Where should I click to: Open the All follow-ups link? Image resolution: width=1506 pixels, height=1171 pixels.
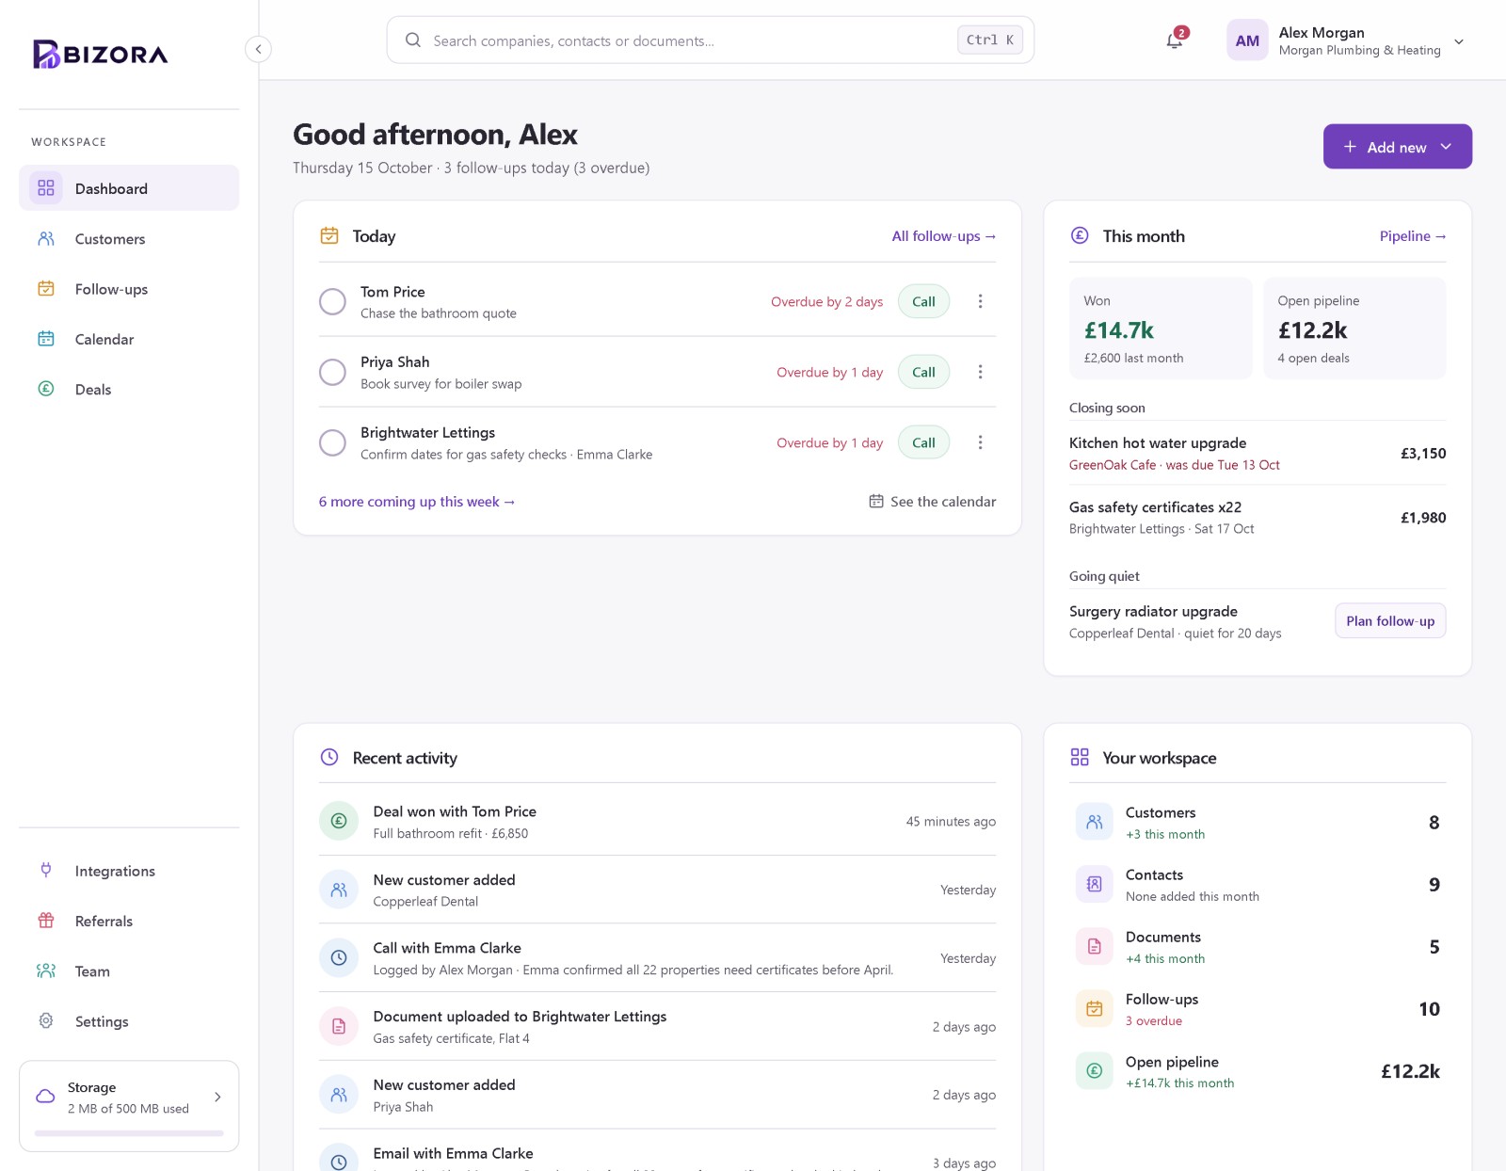click(x=943, y=236)
